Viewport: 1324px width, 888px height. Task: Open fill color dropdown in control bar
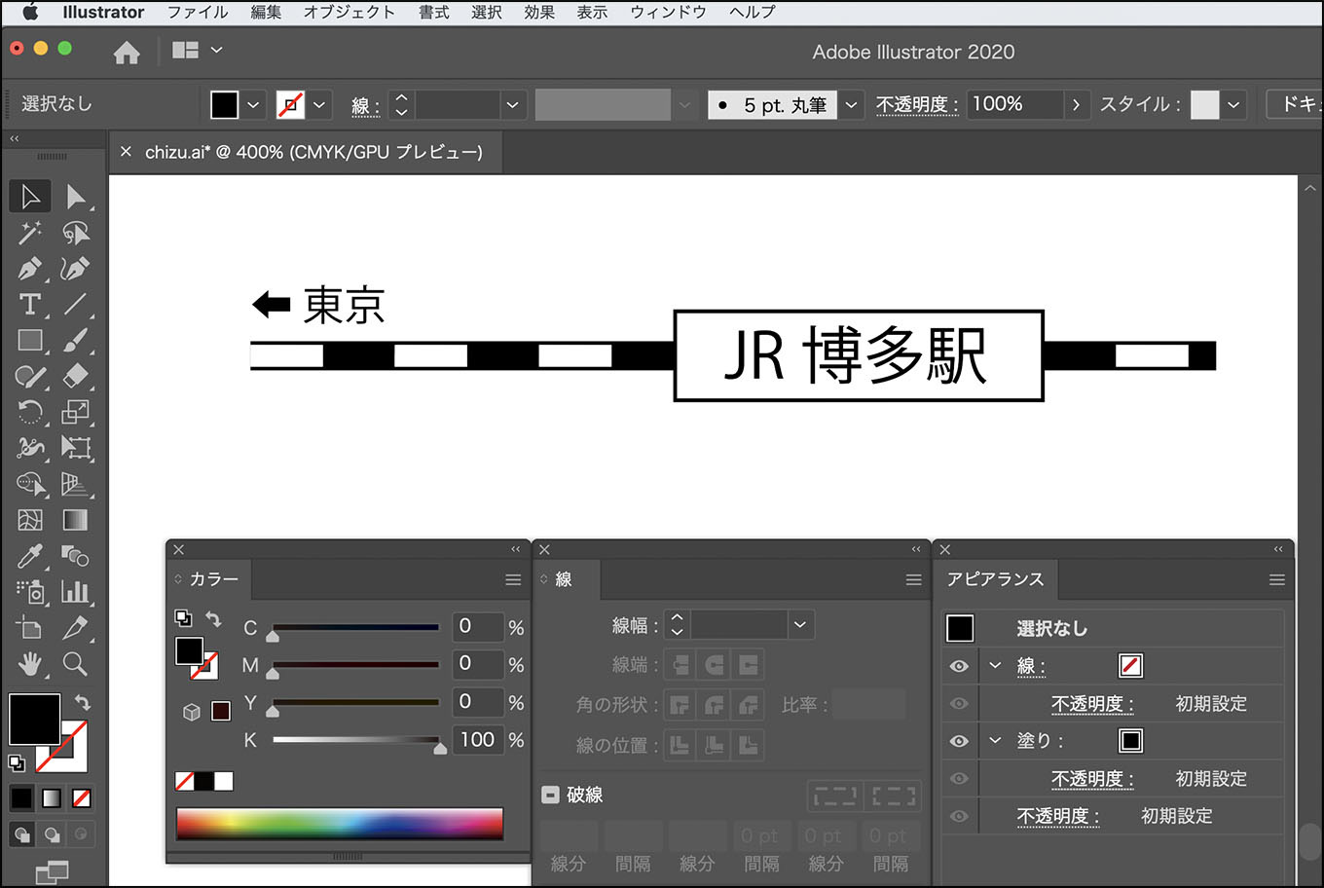(x=253, y=104)
